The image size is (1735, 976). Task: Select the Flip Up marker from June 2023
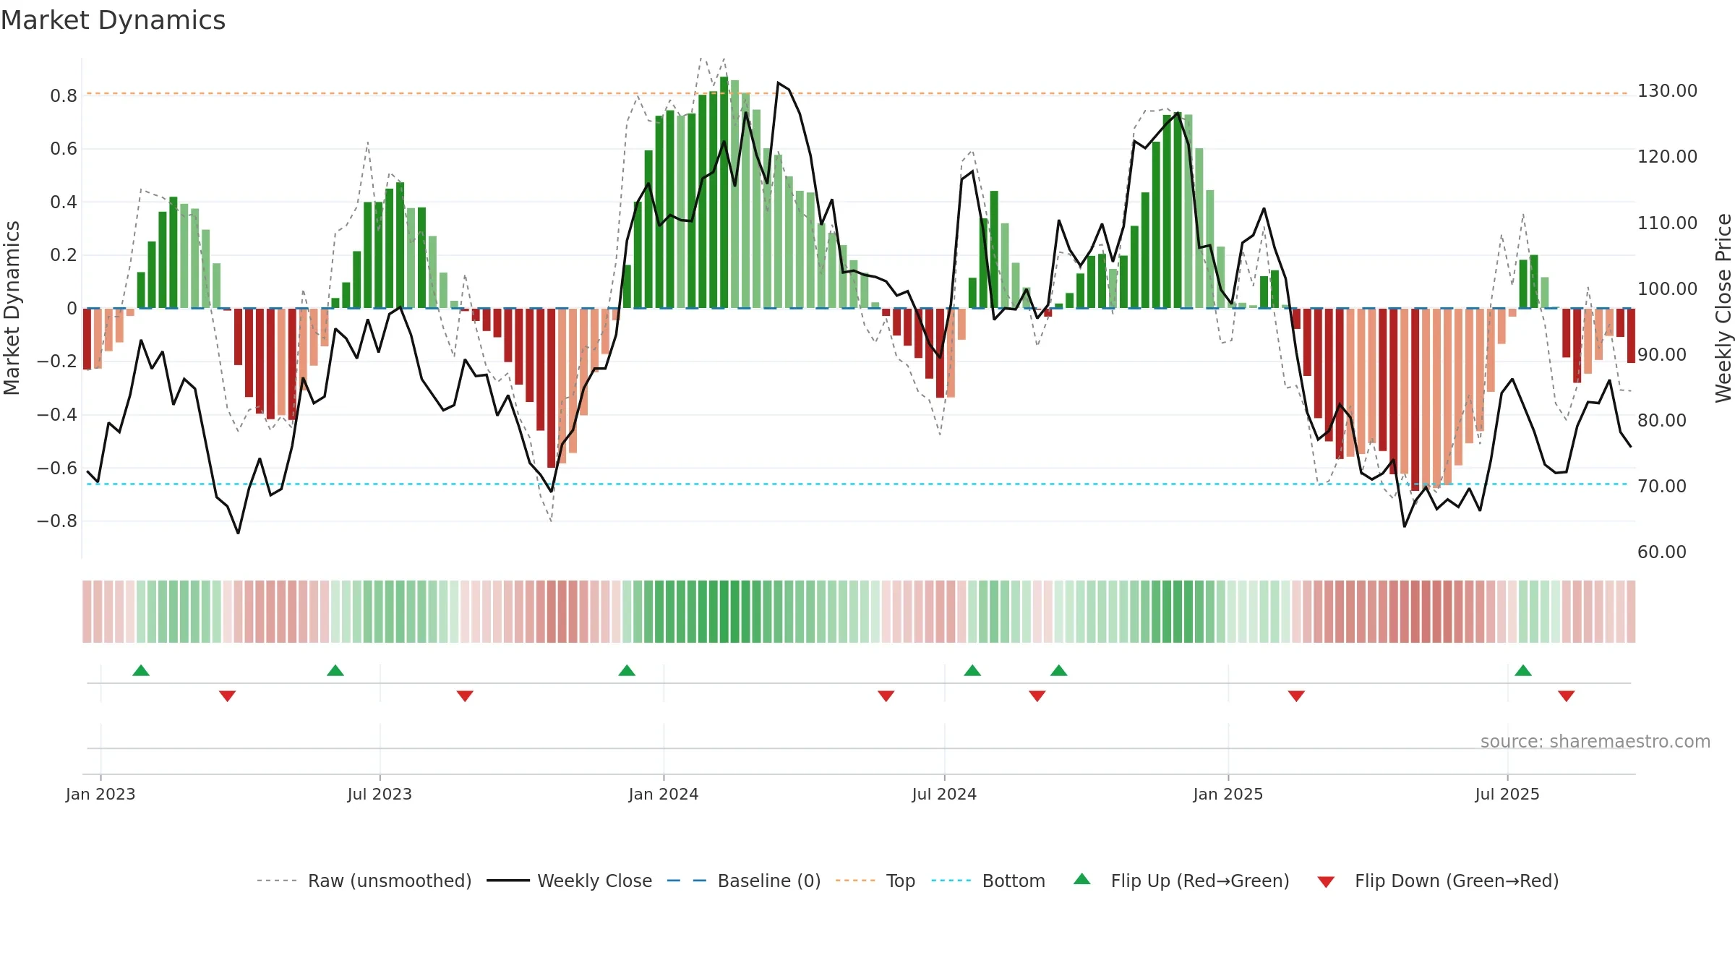click(335, 670)
